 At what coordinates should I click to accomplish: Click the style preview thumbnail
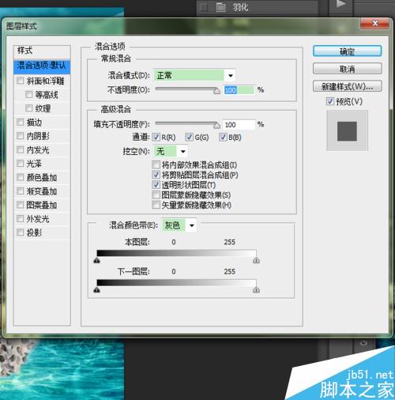347,131
